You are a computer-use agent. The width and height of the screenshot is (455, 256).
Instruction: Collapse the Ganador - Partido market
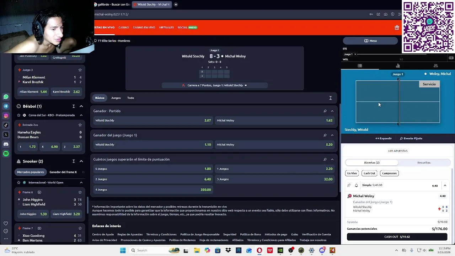click(x=332, y=111)
